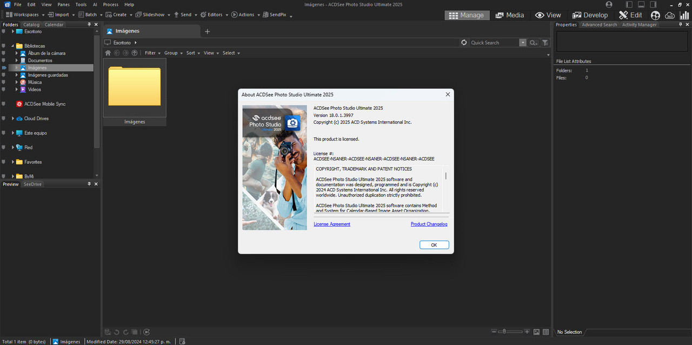Viewport: 692px width, 345px height.
Task: Expand the Este equipo tree node
Action: pos(12,133)
